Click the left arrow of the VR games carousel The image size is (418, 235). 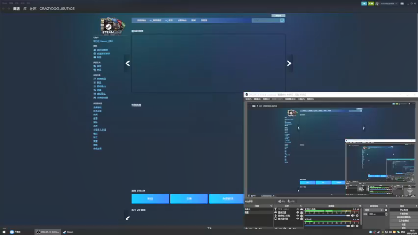(127, 218)
